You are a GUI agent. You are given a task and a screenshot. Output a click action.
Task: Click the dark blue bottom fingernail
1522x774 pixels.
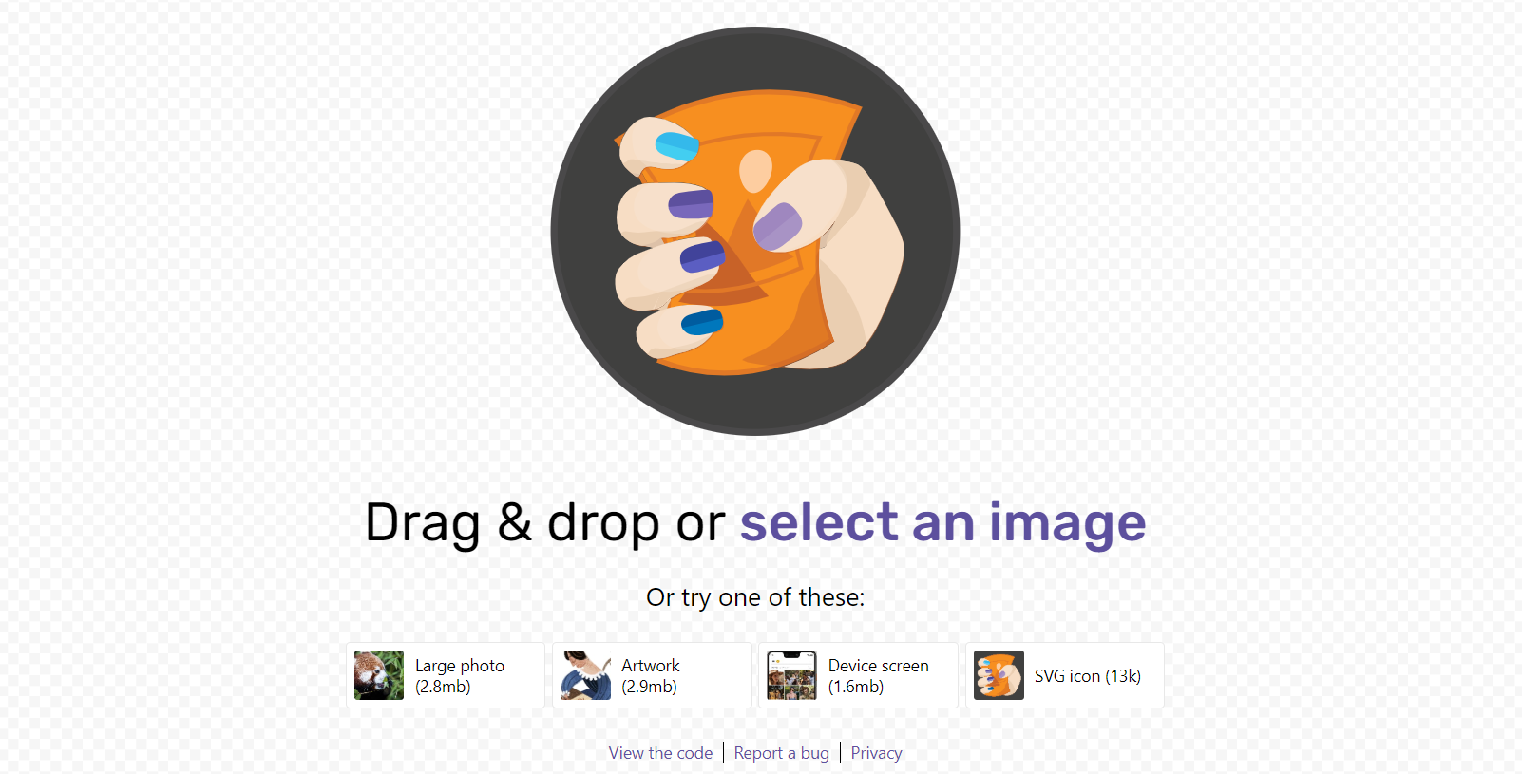702,322
